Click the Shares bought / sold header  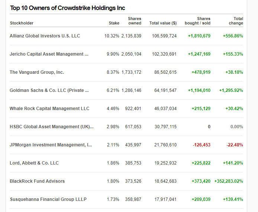click(197, 21)
